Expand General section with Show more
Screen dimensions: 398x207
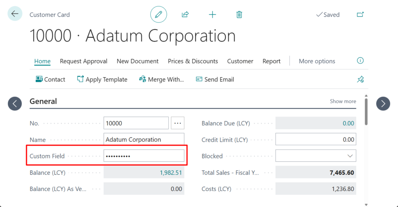(343, 101)
